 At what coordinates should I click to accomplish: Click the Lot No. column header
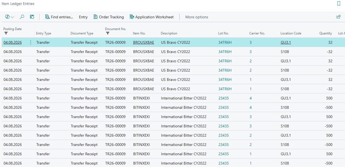point(224,33)
